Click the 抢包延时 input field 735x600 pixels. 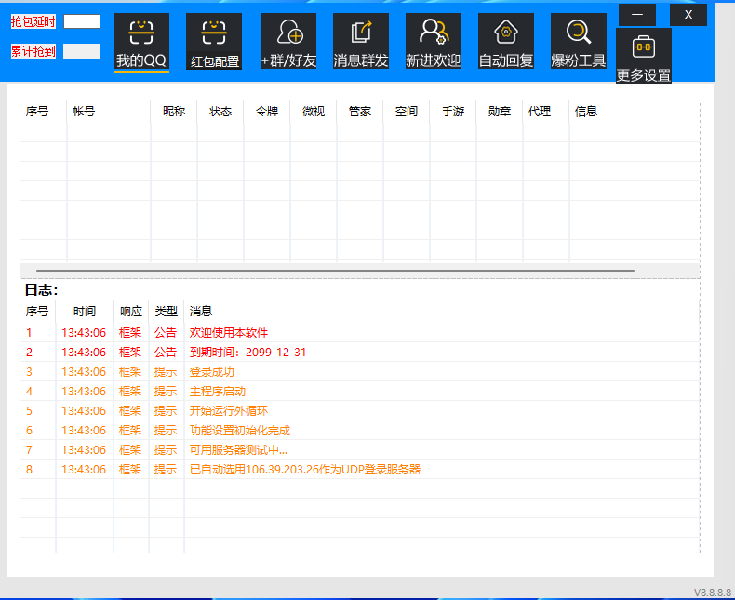(82, 21)
